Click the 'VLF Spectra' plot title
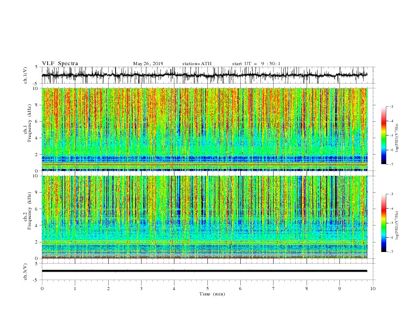 pos(60,64)
